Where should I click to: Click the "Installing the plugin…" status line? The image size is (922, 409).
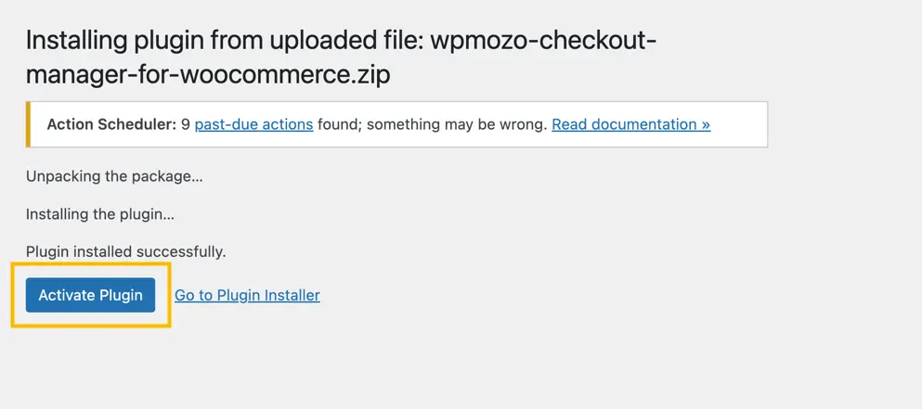[100, 213]
